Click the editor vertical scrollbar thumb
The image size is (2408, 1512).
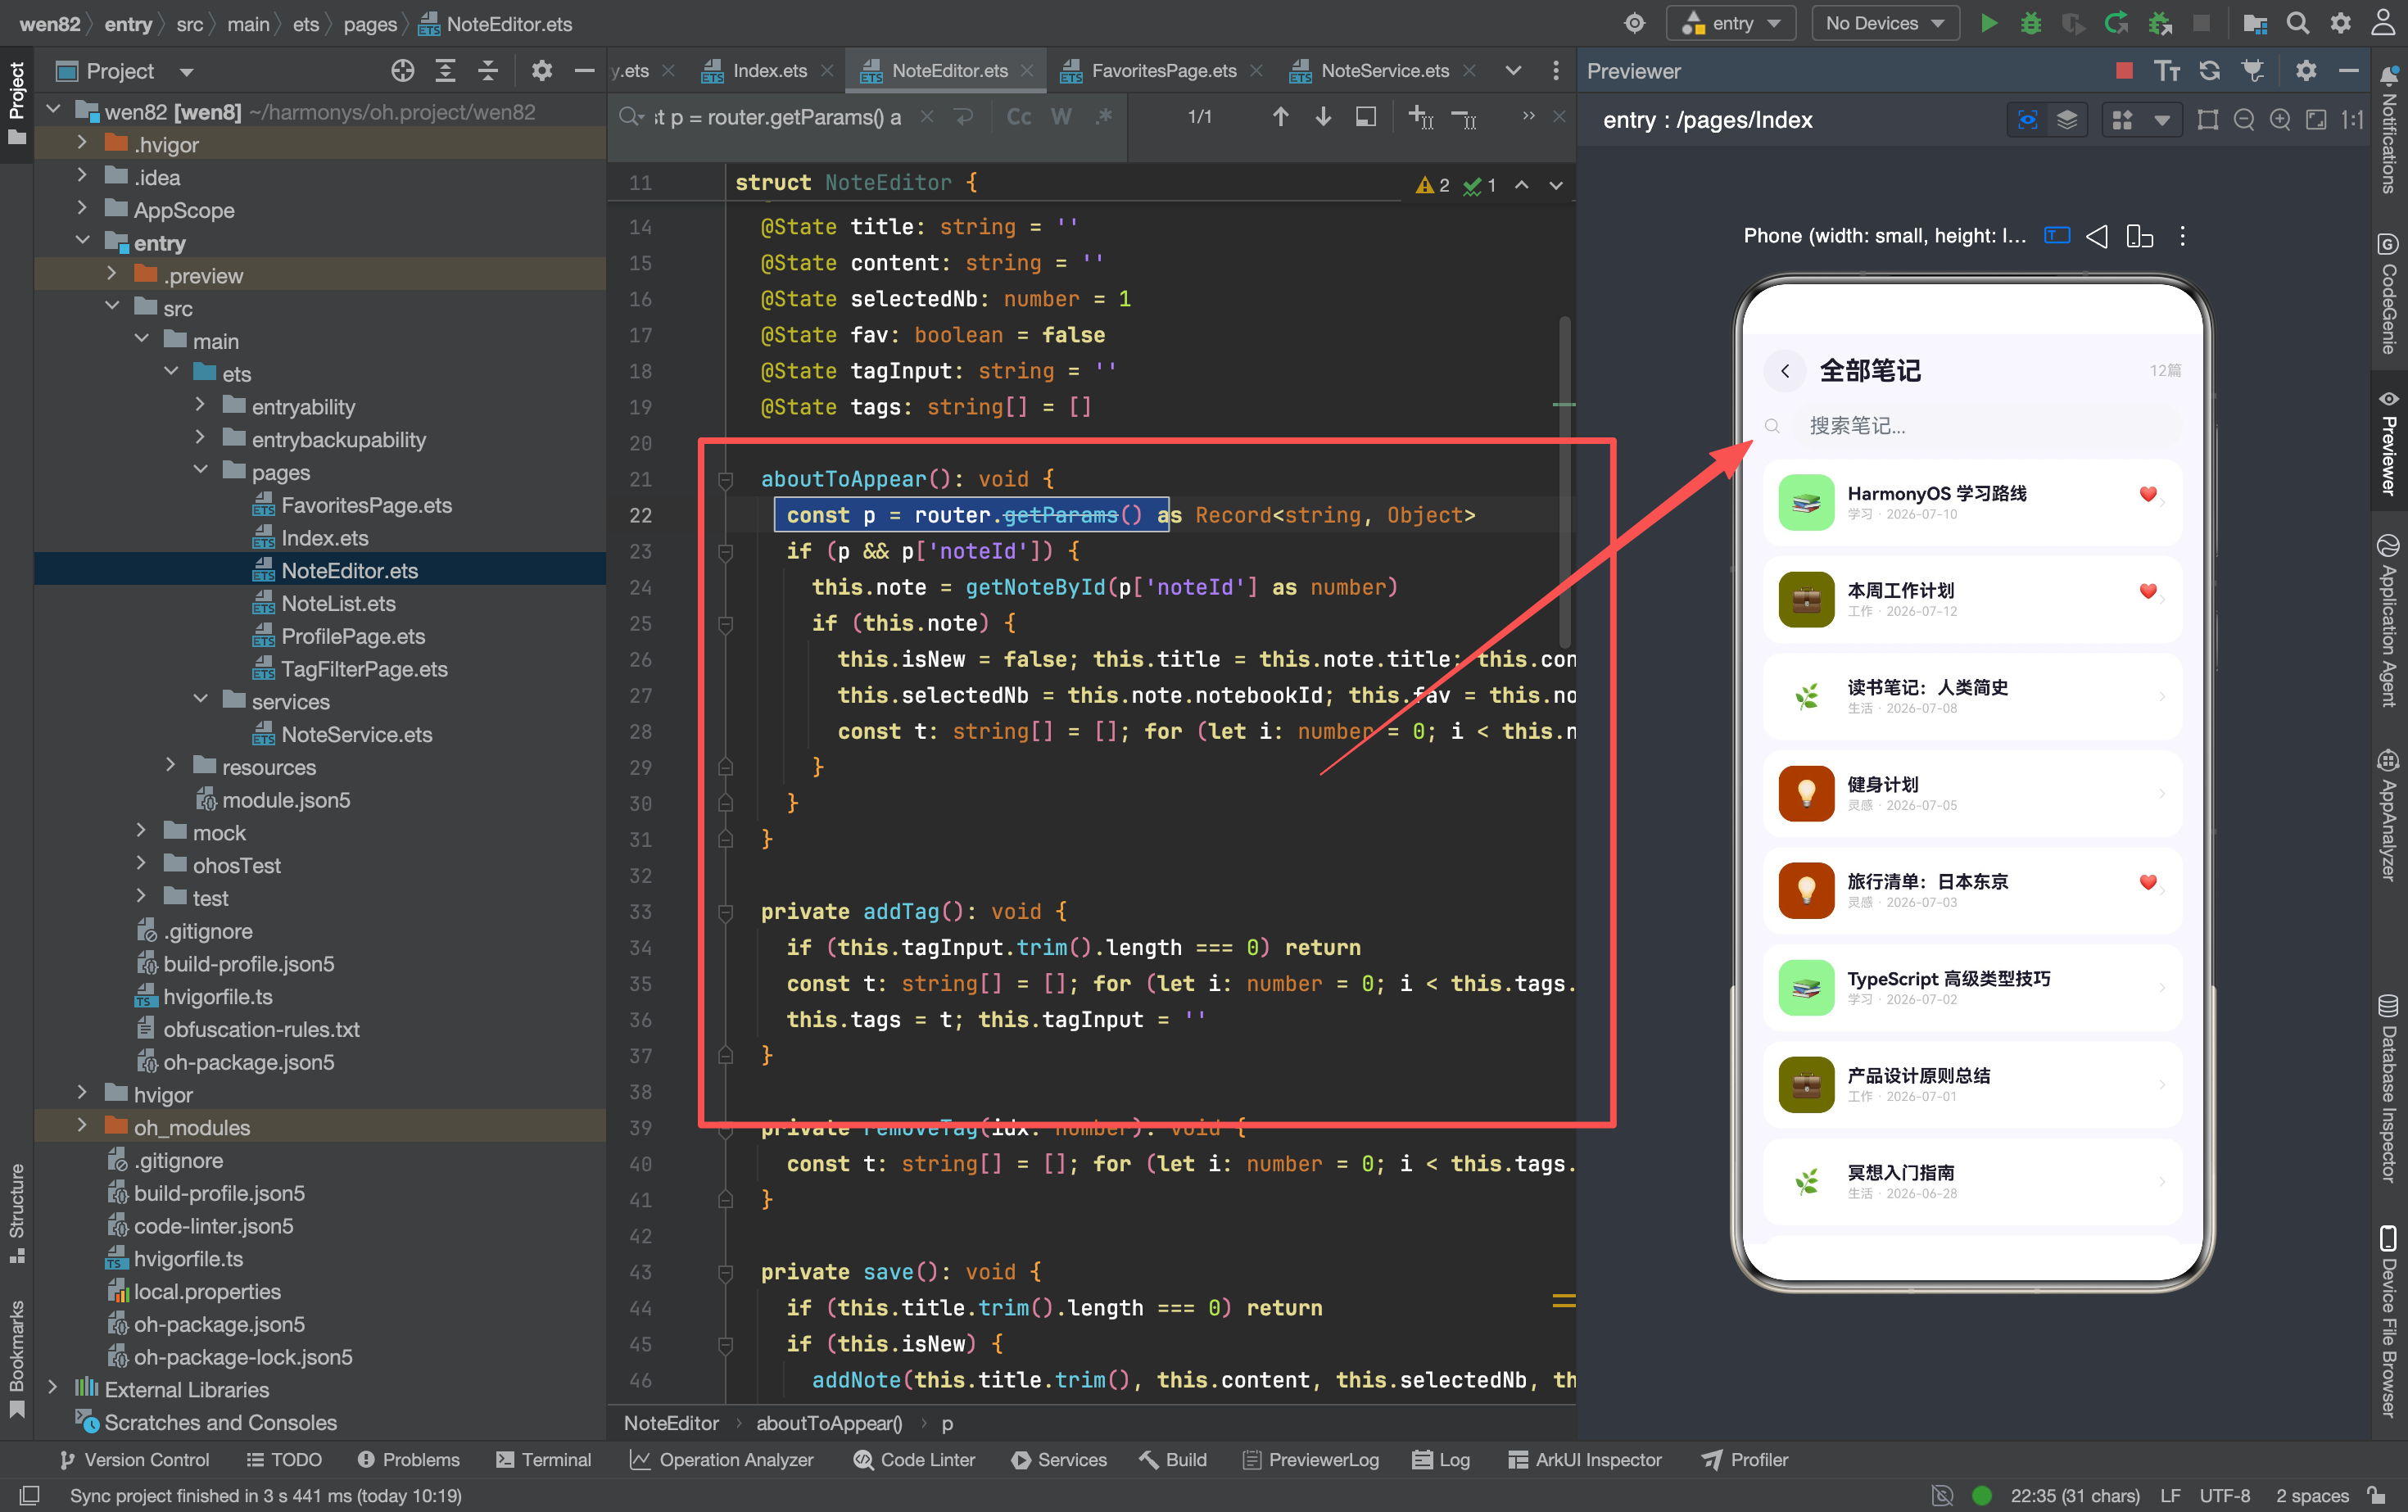pyautogui.click(x=1564, y=480)
